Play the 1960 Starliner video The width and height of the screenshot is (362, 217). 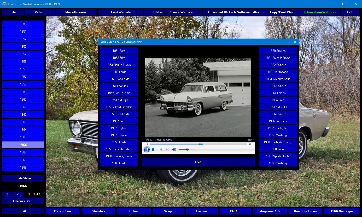278,51
